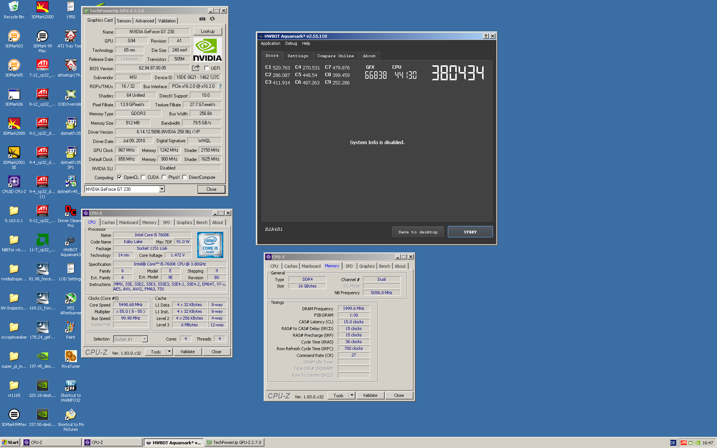
Task: Toggle the OpenCL checkbox
Action: tap(119, 177)
